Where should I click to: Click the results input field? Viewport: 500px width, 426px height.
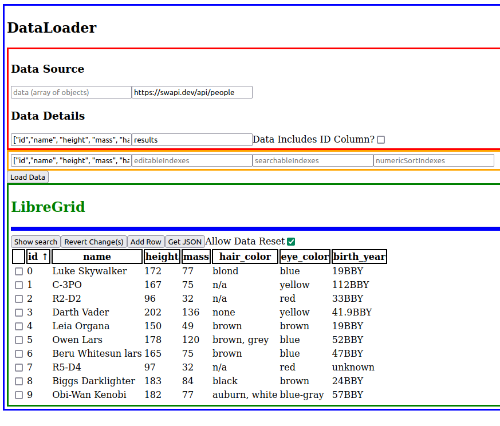click(192, 139)
